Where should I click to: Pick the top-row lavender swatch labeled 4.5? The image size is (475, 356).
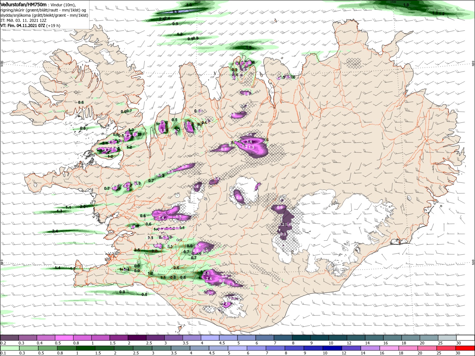pos(228,338)
